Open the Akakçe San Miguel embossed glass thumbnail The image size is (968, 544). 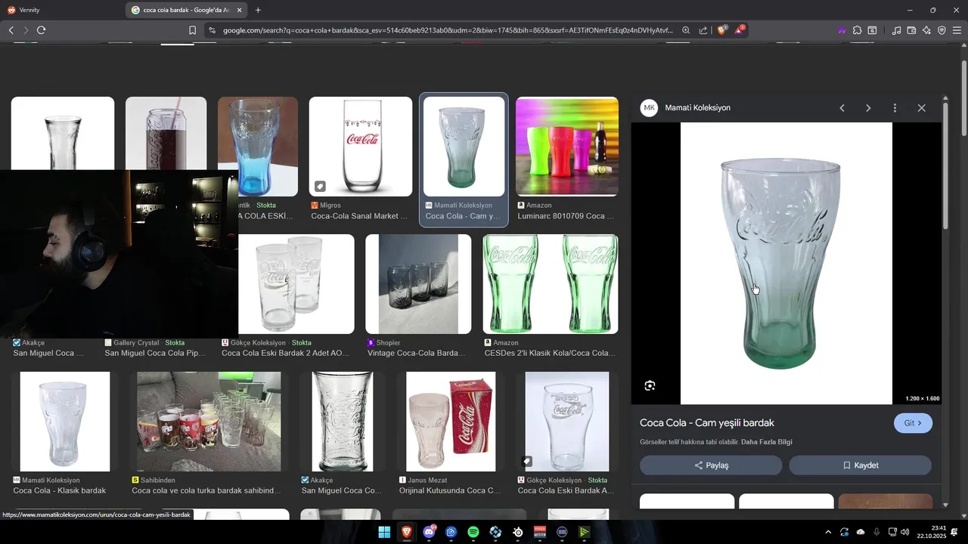343,422
